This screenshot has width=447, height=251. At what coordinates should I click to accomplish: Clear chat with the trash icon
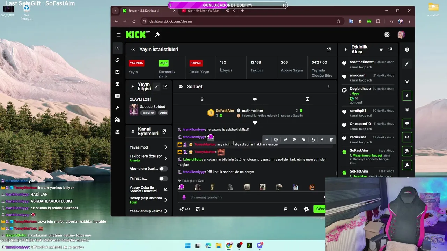pyautogui.click(x=202, y=99)
